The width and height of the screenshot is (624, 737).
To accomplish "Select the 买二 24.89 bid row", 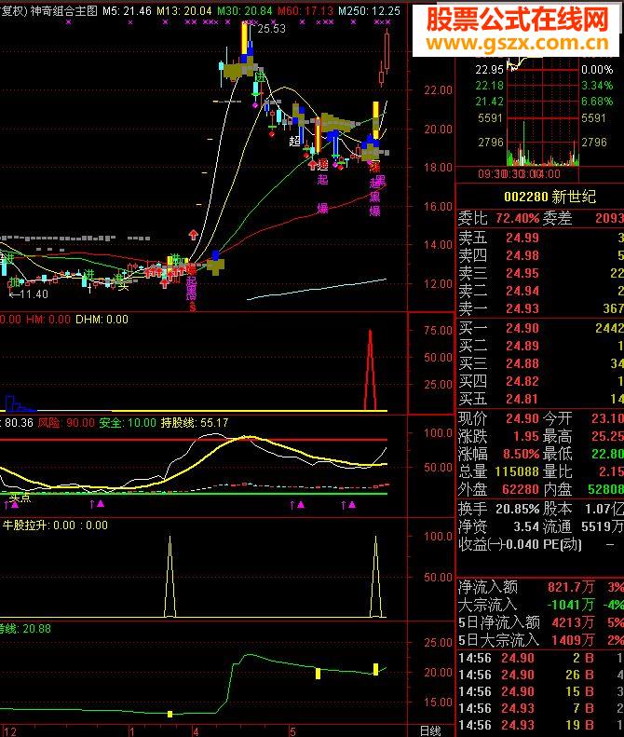I will 540,346.
